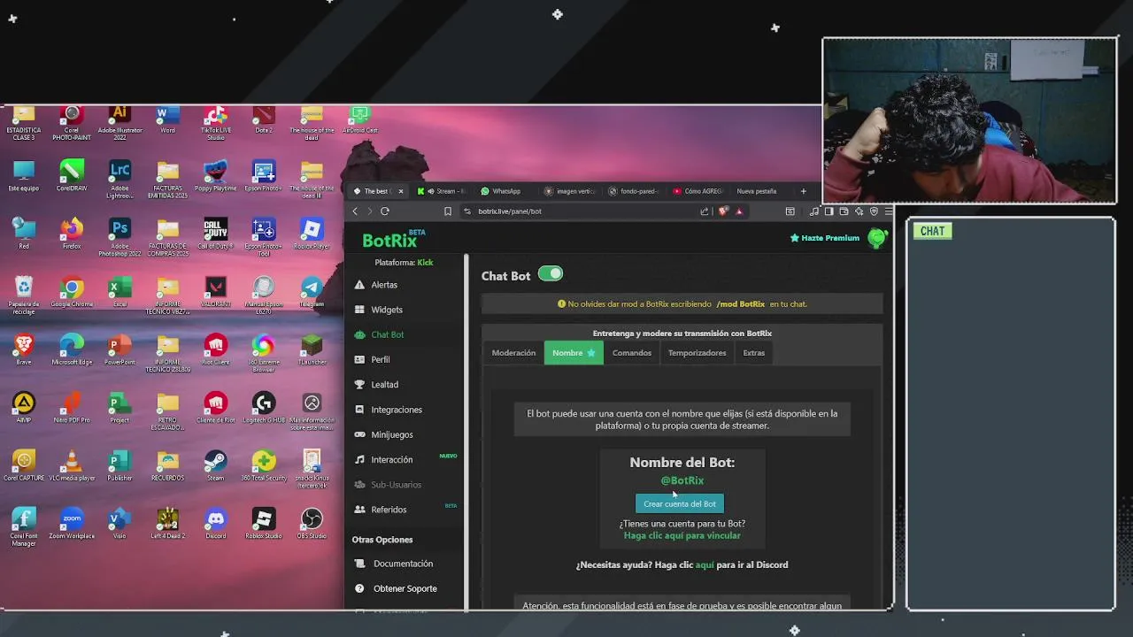Reload the page with the refresh icon
This screenshot has width=1133, height=637.
click(x=385, y=211)
